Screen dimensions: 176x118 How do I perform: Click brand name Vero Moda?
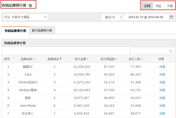tap(28, 106)
